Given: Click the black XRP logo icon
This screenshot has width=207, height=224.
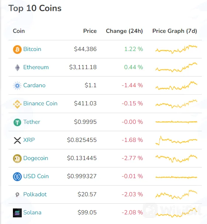Looking at the screenshot, I should pyautogui.click(x=17, y=140).
